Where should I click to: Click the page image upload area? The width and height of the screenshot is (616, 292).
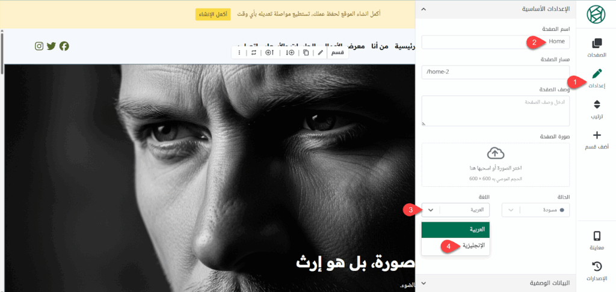(495, 164)
